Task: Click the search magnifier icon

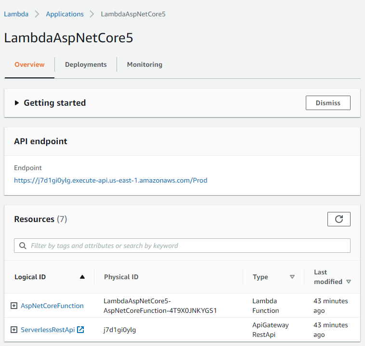Action: (23, 246)
